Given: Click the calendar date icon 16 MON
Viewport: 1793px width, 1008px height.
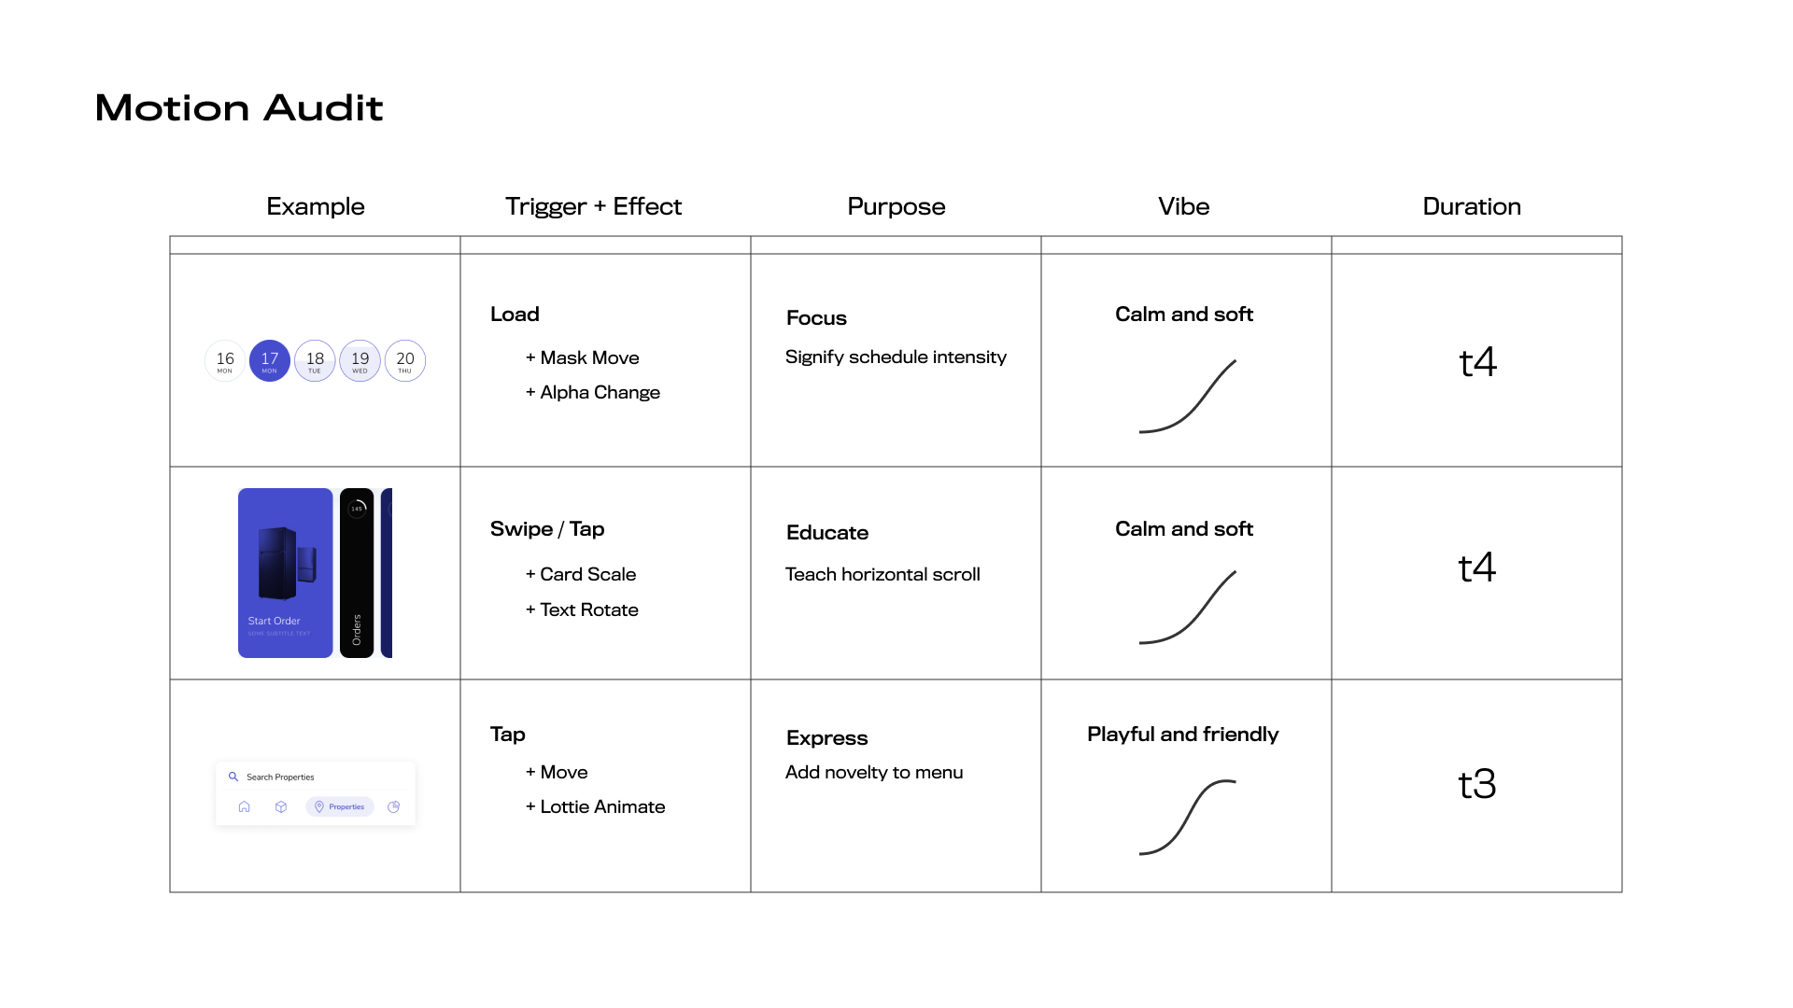Looking at the screenshot, I should [225, 358].
